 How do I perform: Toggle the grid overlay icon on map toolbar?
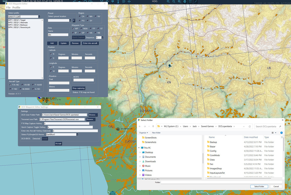(x=190, y=2)
